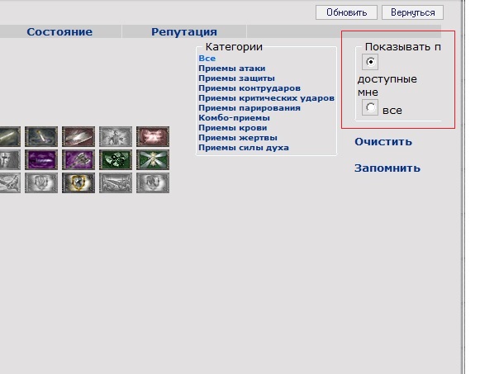Select the winged spirit icon on green background
The width and height of the screenshot is (480, 374).
(153, 159)
